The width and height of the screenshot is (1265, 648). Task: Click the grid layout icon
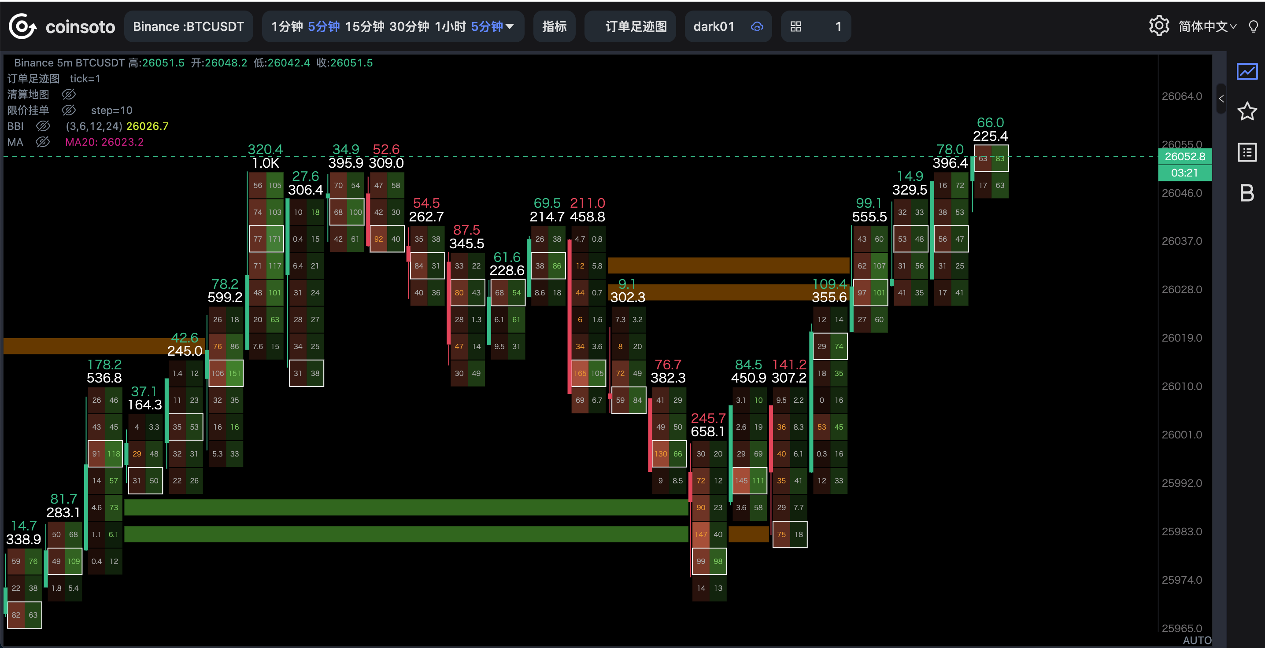(796, 26)
